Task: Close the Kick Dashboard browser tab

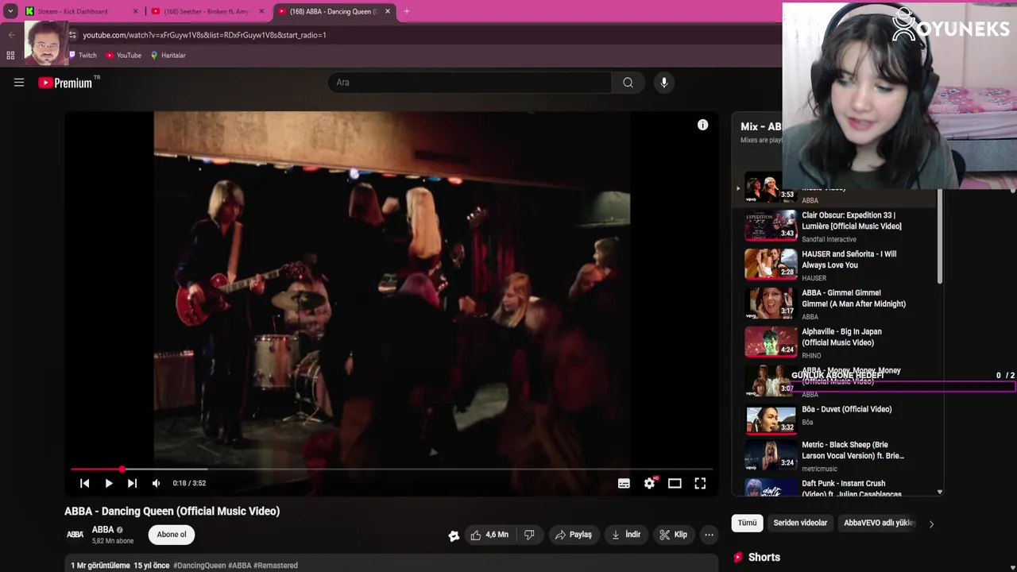Action: 135,11
